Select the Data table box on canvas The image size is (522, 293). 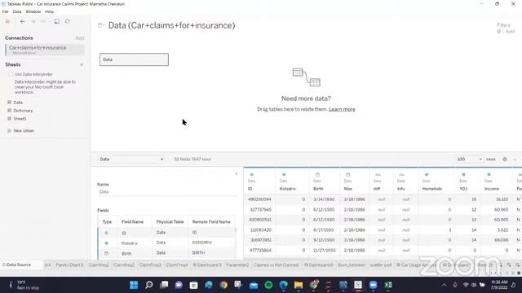pos(134,59)
